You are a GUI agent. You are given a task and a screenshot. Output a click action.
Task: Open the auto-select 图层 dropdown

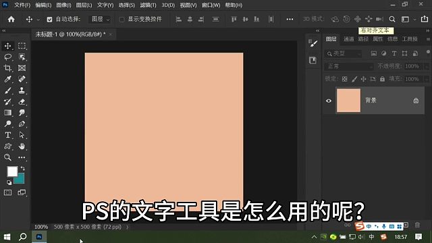(x=100, y=19)
